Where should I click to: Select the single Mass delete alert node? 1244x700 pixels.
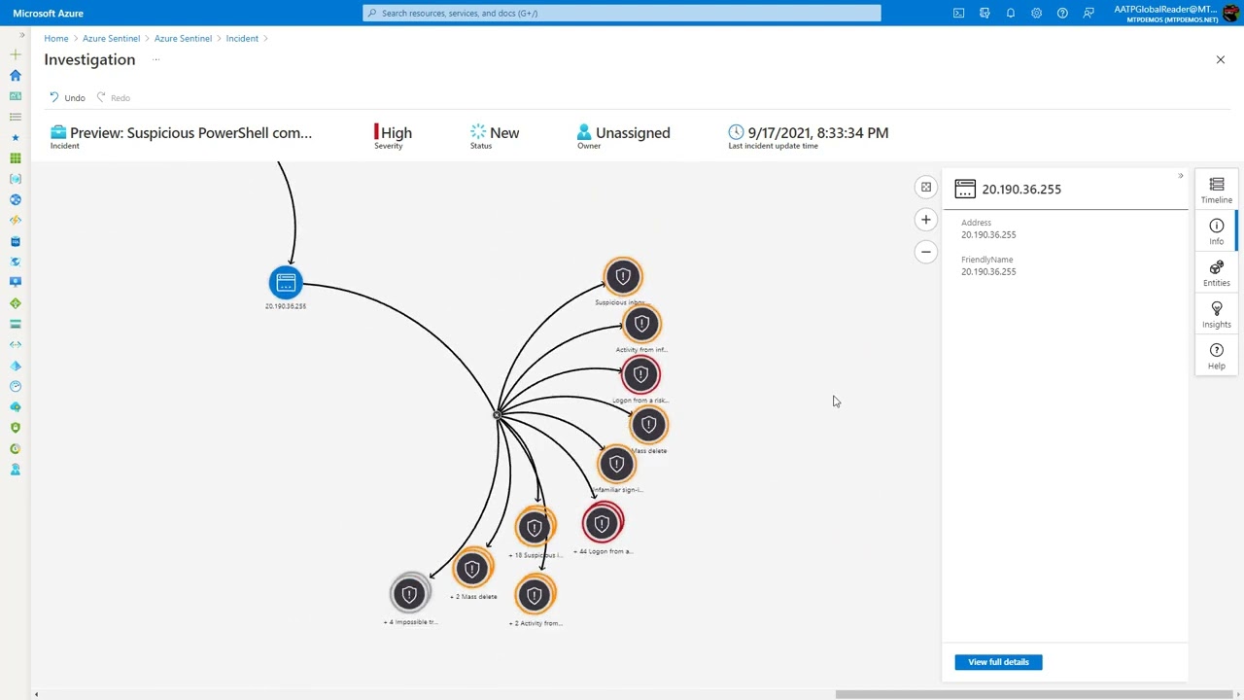(649, 425)
